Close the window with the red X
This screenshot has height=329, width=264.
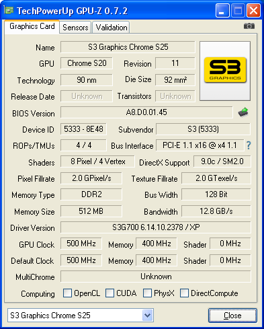[x=253, y=11]
